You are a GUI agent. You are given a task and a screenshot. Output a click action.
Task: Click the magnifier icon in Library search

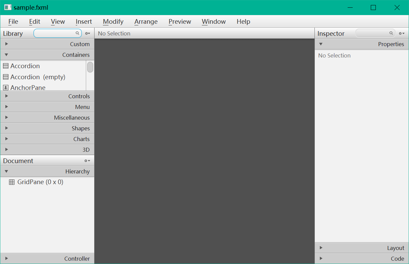pos(77,33)
